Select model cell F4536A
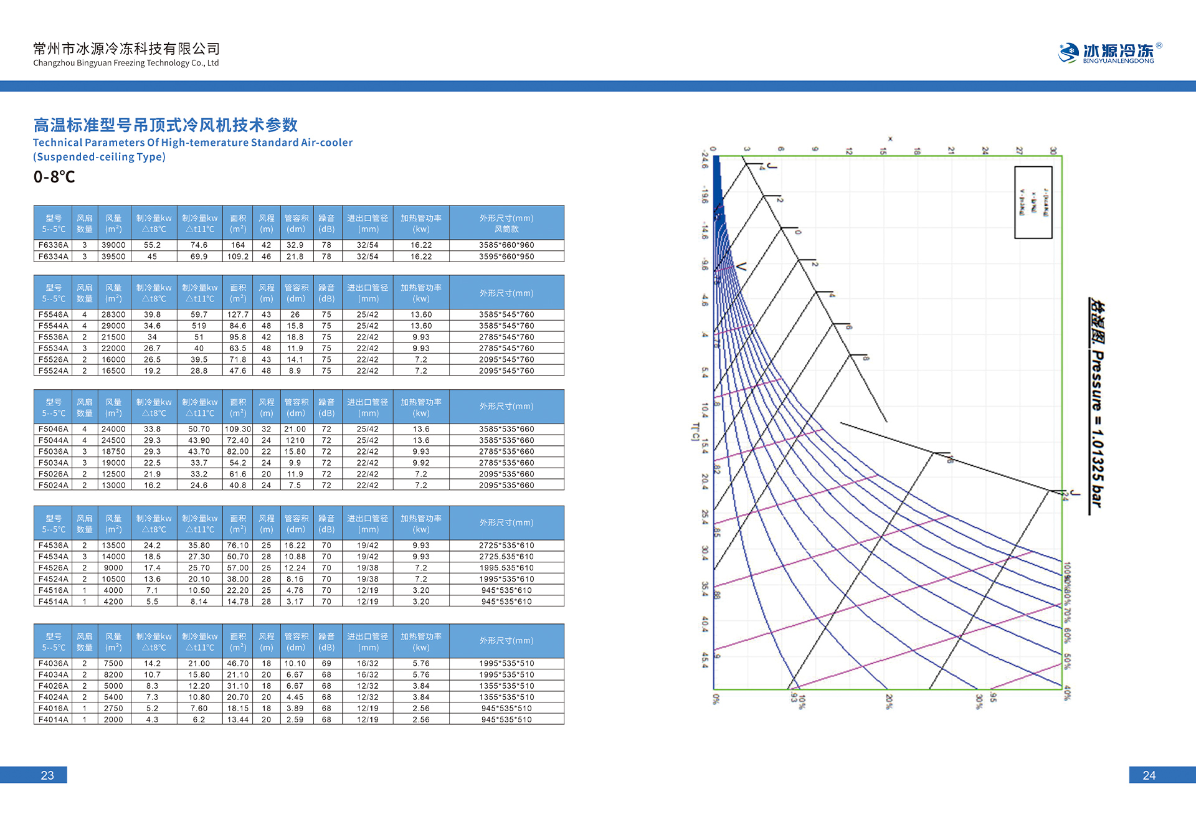The image size is (1196, 817). click(53, 545)
